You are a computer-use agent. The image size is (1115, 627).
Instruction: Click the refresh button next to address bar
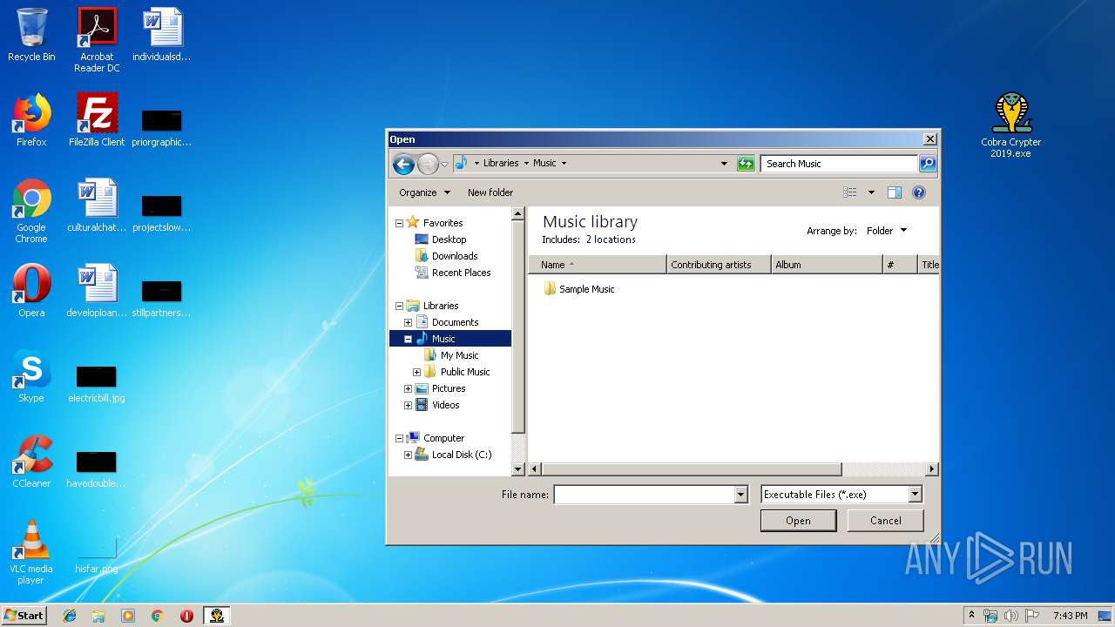[x=746, y=164]
